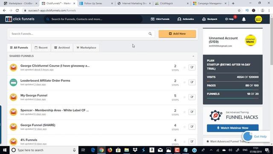Star My George Funnel as favorite

pyautogui.click(x=185, y=97)
